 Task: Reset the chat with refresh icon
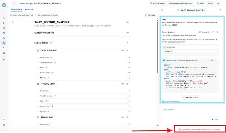[x=220, y=10]
